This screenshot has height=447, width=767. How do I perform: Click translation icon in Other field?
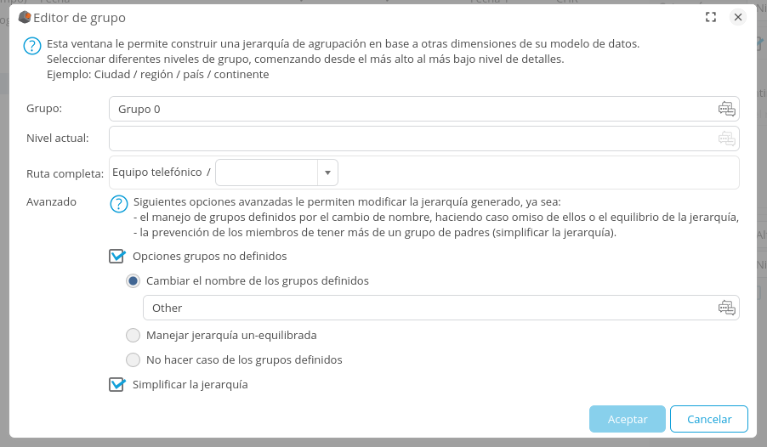(x=726, y=308)
